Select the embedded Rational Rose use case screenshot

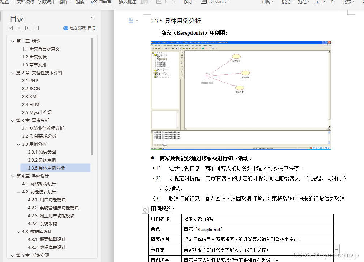point(240,95)
